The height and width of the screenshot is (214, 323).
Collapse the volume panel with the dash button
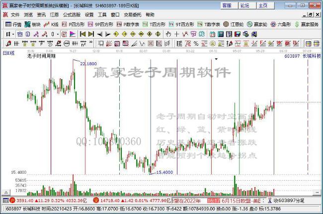(317, 192)
